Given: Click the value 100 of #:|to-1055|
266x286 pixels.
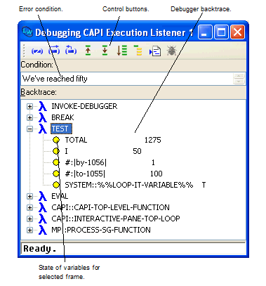Looking at the screenshot, I should 157,174.
